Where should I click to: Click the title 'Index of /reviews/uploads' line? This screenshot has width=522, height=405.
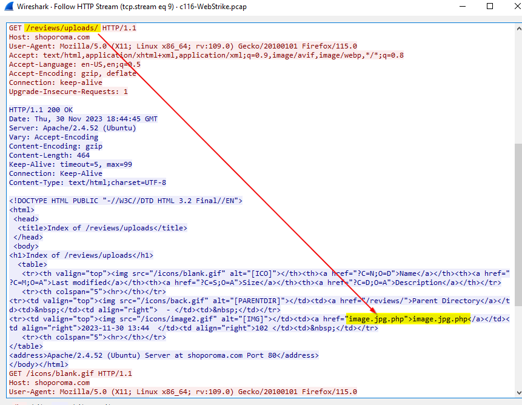click(x=102, y=228)
